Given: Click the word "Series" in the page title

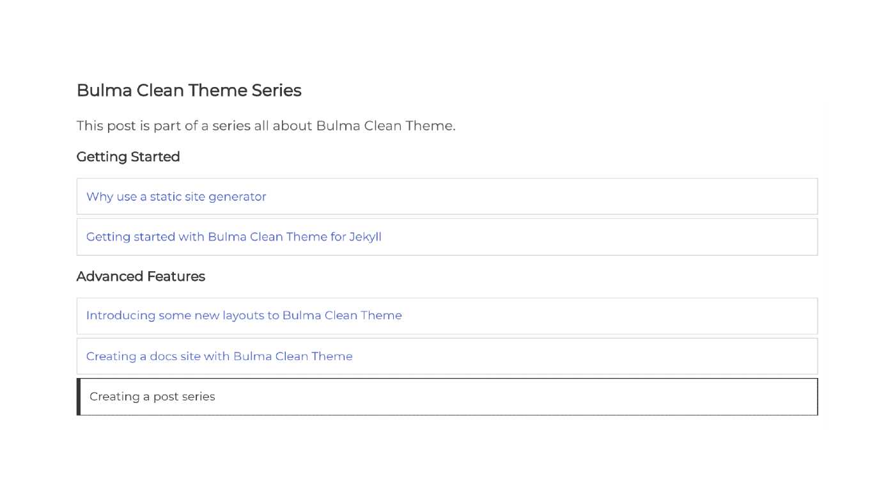Looking at the screenshot, I should coord(276,90).
